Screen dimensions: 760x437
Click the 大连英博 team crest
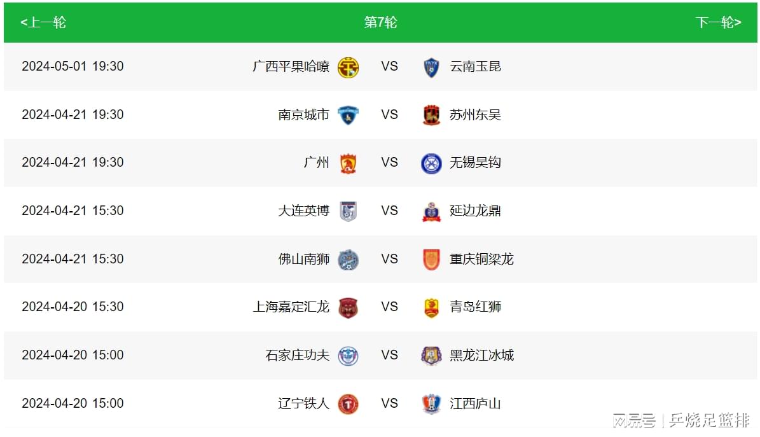coord(348,211)
